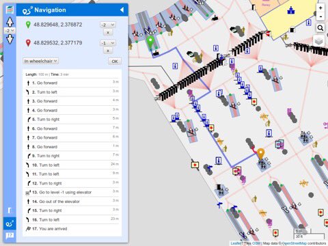
Task: Zoom in the map with the plus button
Action: tap(320, 8)
